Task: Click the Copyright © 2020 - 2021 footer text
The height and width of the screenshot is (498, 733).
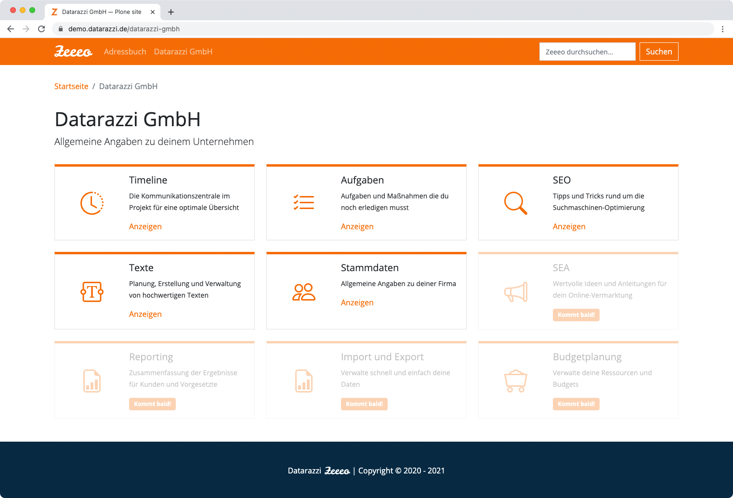Action: (x=402, y=471)
